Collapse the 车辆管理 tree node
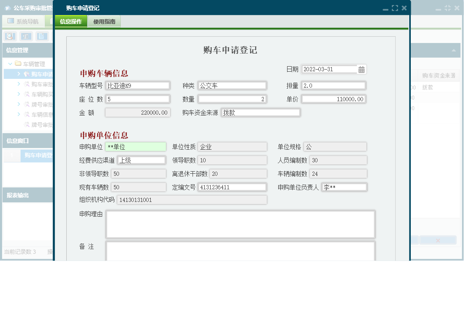Image resolution: width=464 pixels, height=312 pixels. 10,64
